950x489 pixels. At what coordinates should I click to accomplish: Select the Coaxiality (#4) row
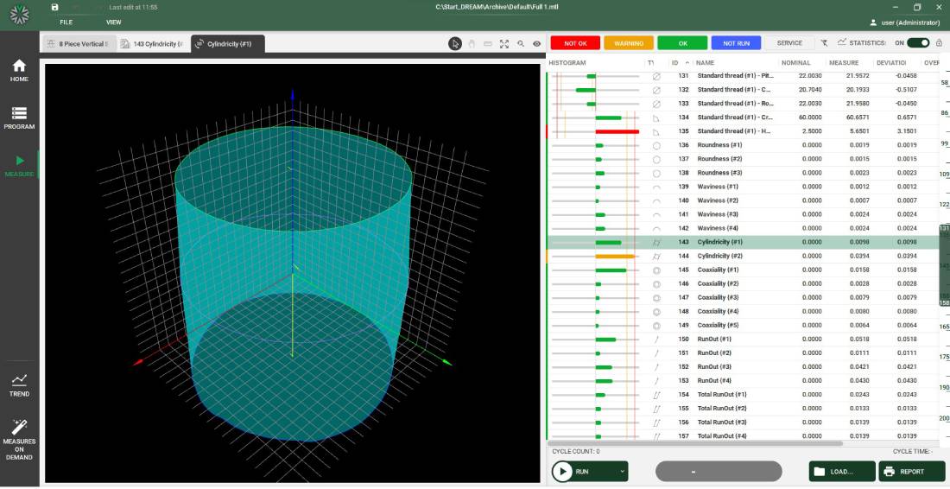coord(743,312)
